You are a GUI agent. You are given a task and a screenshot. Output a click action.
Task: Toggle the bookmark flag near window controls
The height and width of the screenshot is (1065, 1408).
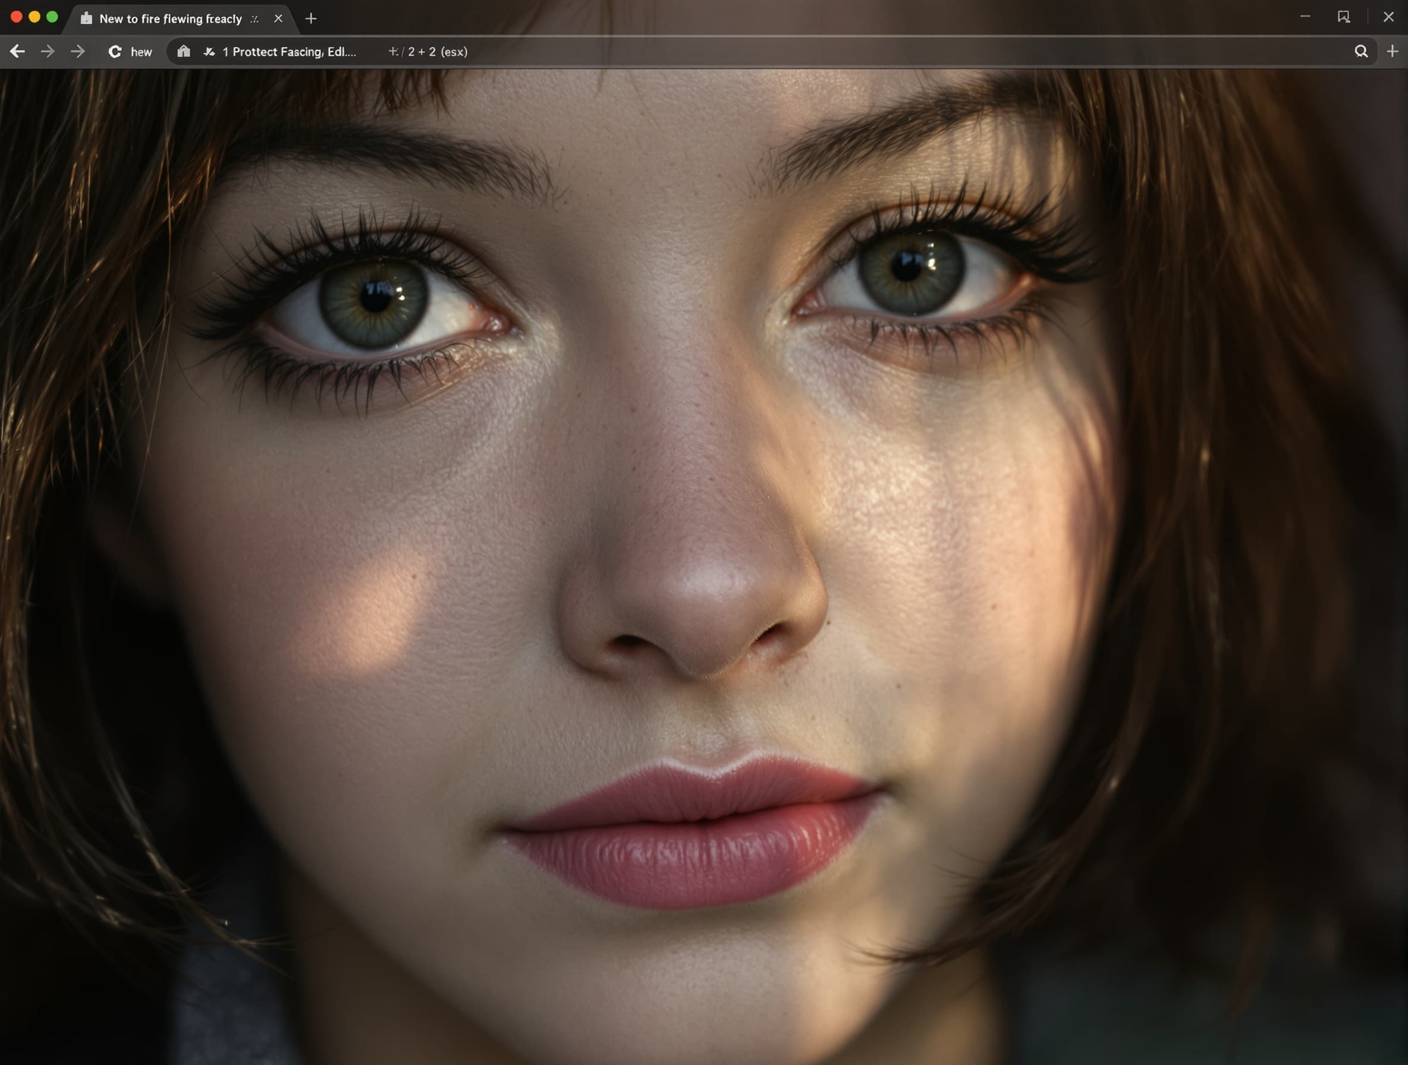pos(1344,18)
